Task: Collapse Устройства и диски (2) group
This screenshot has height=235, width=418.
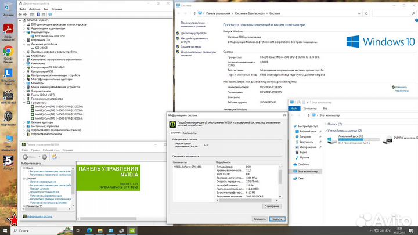Action: pos(326,131)
